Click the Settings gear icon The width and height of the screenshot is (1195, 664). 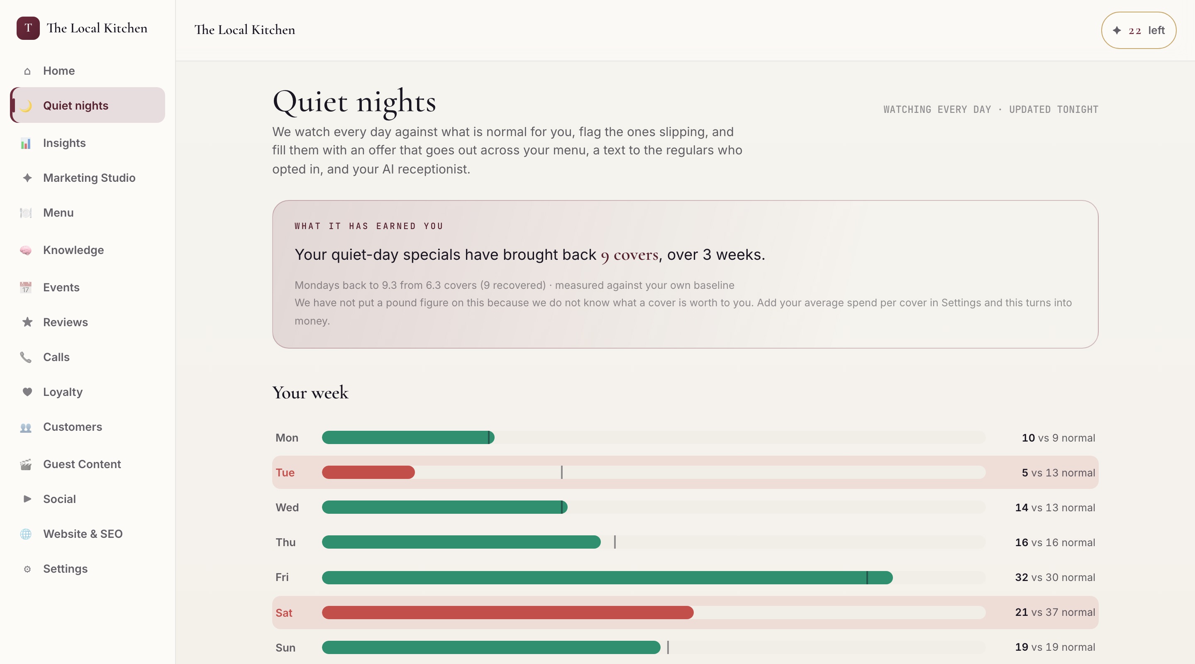(27, 569)
